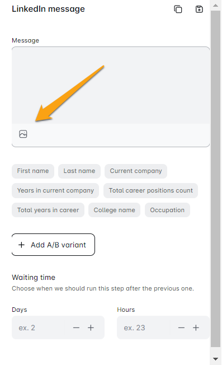
Task: Increase Hours with the plus icon
Action: (196, 327)
